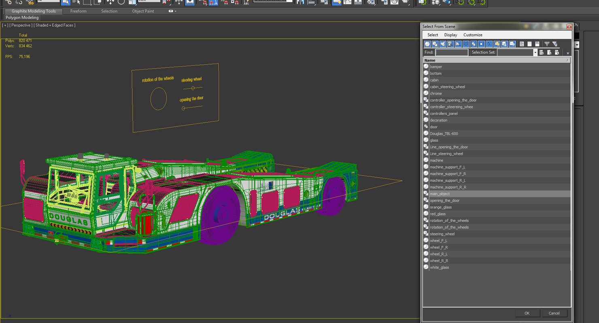The width and height of the screenshot is (599, 323).
Task: Select the controllers_panel list row
Action: [497, 113]
